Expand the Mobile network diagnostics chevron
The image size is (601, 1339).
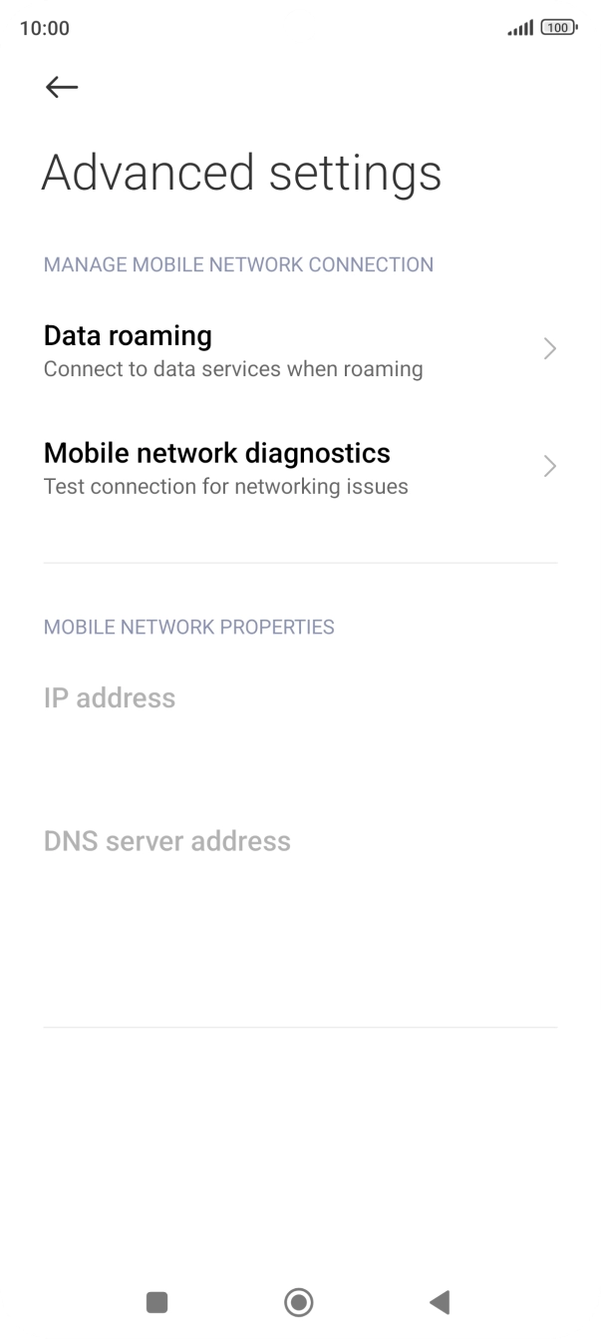549,466
